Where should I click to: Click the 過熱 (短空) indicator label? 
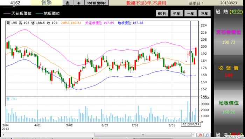click(229, 12)
